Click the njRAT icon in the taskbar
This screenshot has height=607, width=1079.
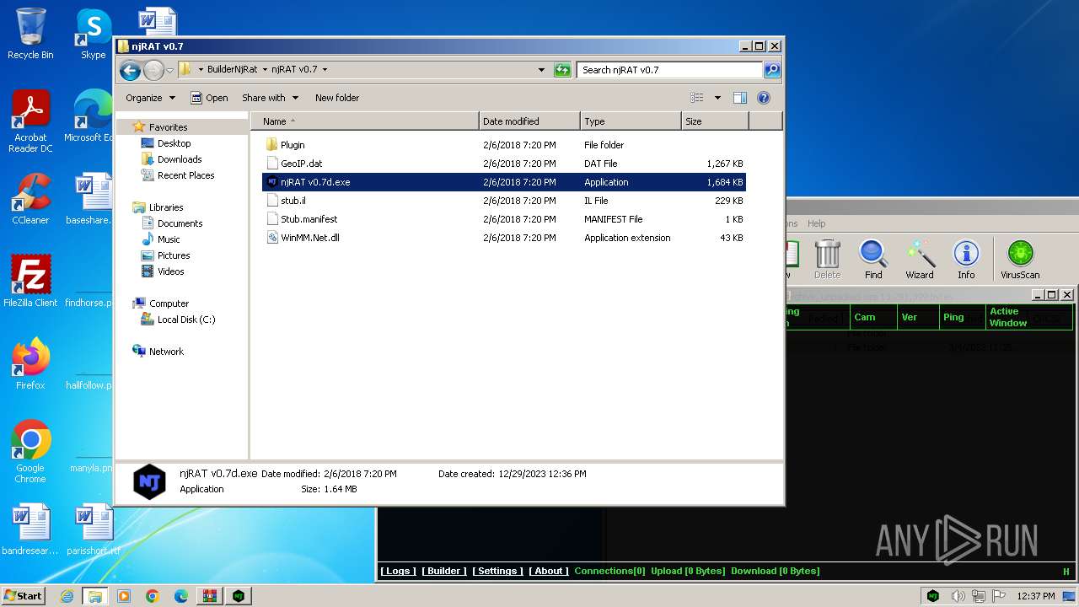click(239, 596)
